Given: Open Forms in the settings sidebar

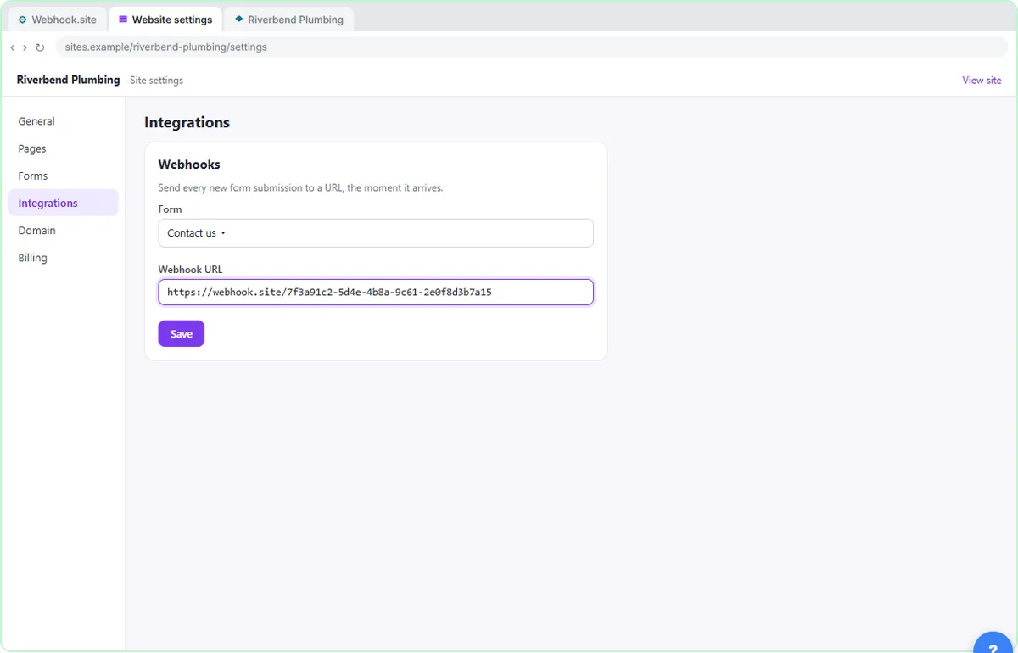Looking at the screenshot, I should (63, 176).
